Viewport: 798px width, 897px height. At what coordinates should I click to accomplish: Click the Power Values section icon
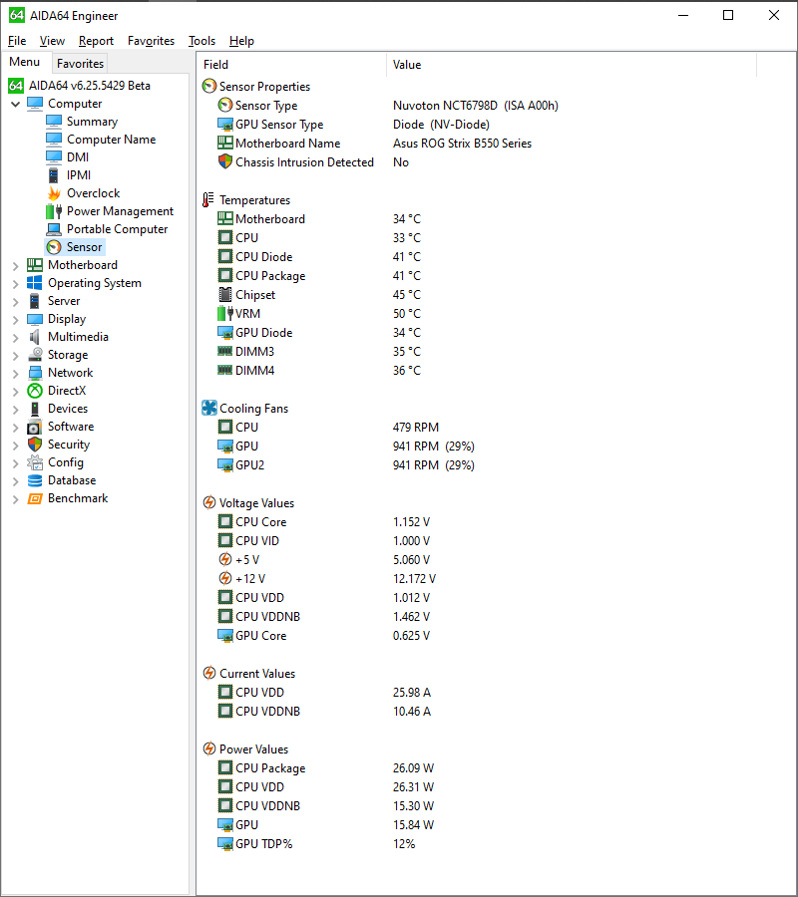tap(209, 748)
